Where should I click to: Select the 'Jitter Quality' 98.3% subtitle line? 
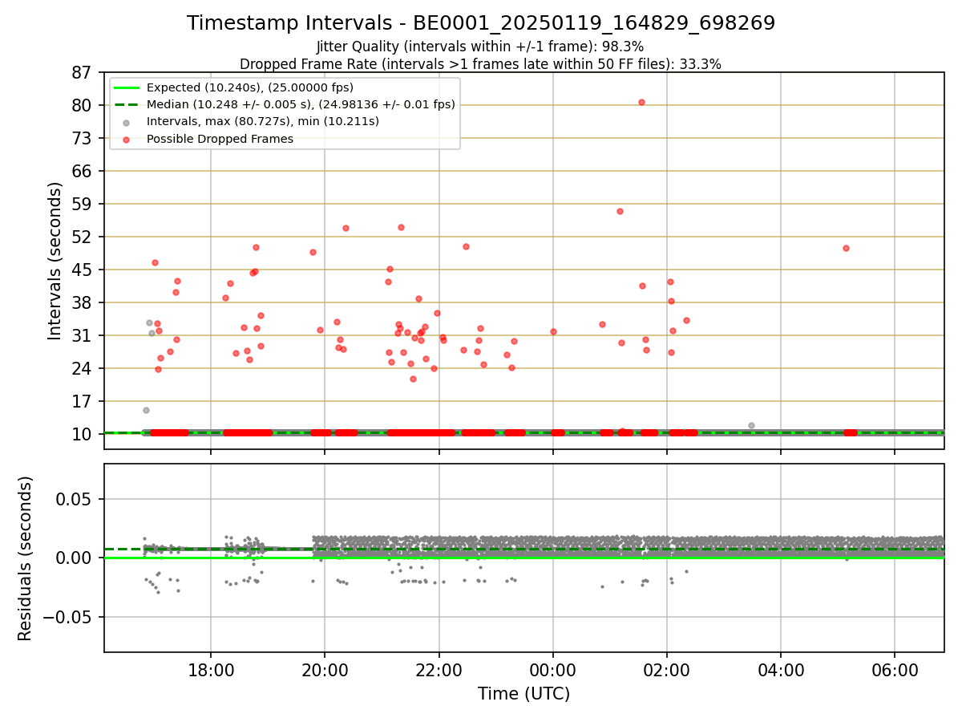tap(480, 47)
